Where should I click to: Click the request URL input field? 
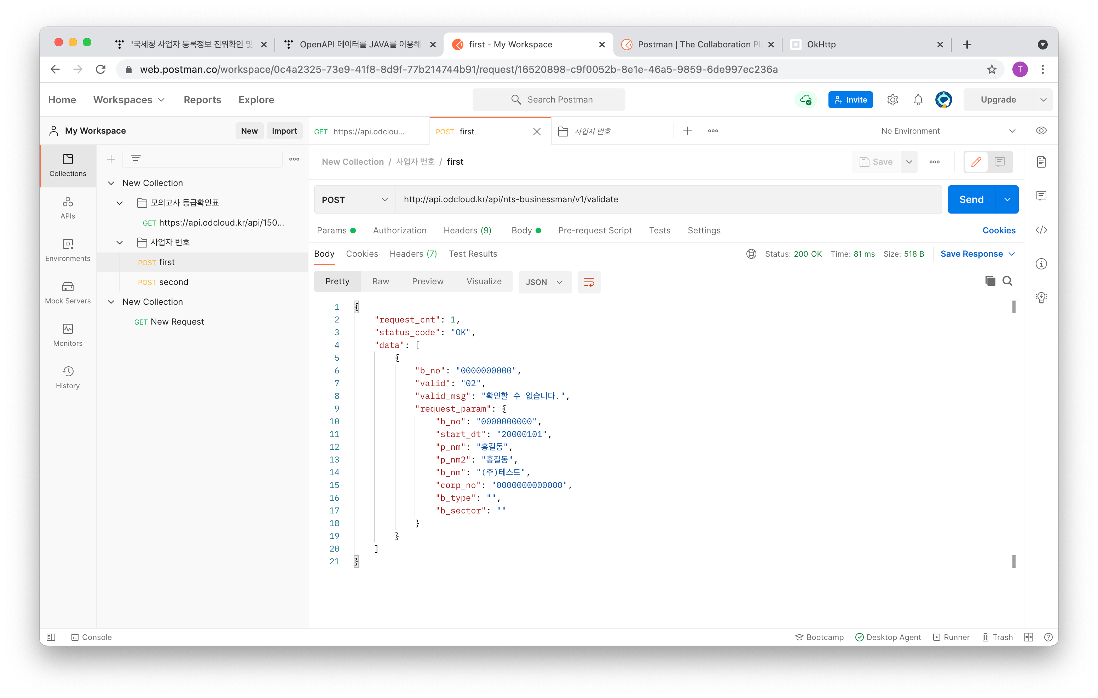668,199
